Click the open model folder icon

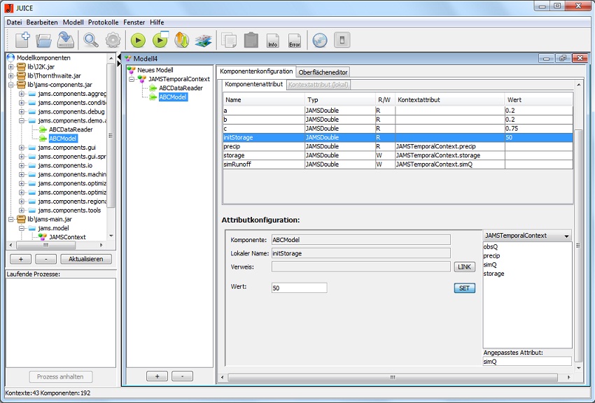44,40
